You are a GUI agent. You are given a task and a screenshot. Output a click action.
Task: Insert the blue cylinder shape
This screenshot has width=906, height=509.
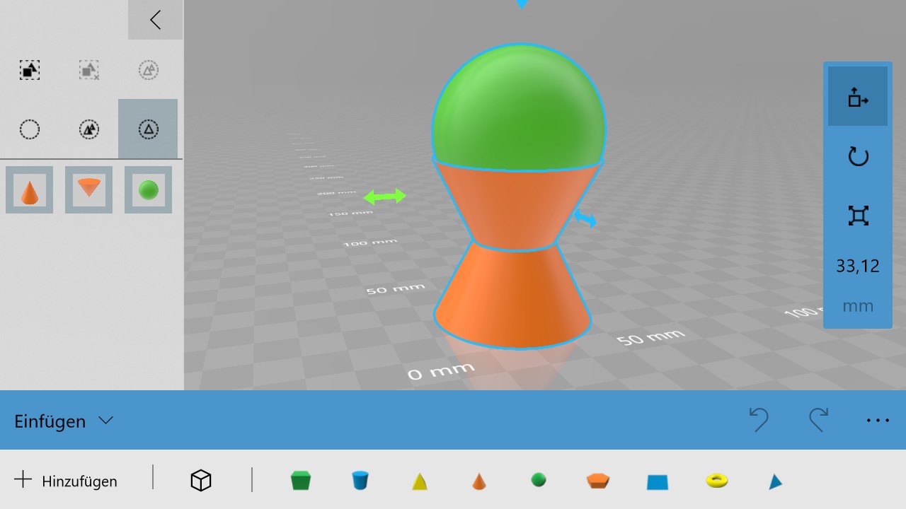pos(360,481)
